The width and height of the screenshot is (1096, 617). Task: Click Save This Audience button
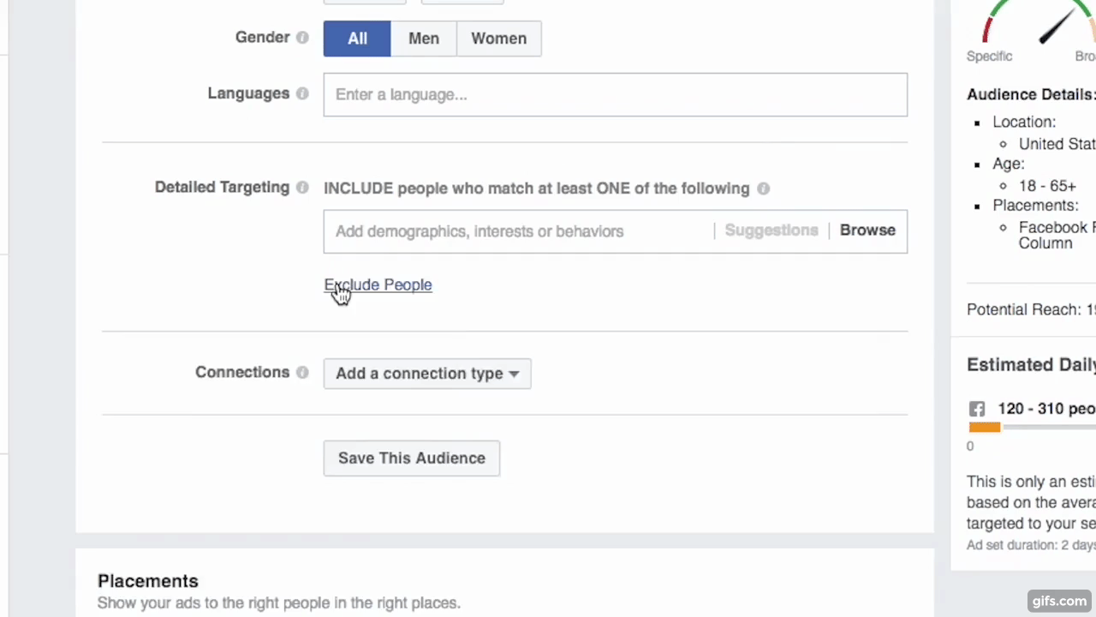coord(411,458)
